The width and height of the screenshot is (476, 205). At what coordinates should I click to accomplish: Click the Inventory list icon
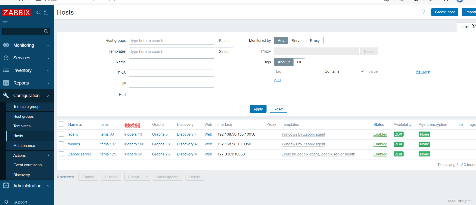6,70
